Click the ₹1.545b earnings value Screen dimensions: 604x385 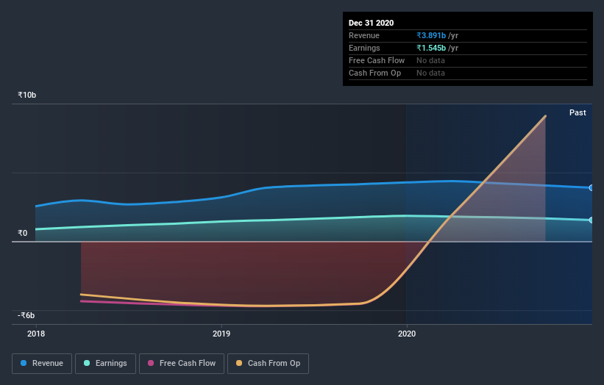(431, 48)
